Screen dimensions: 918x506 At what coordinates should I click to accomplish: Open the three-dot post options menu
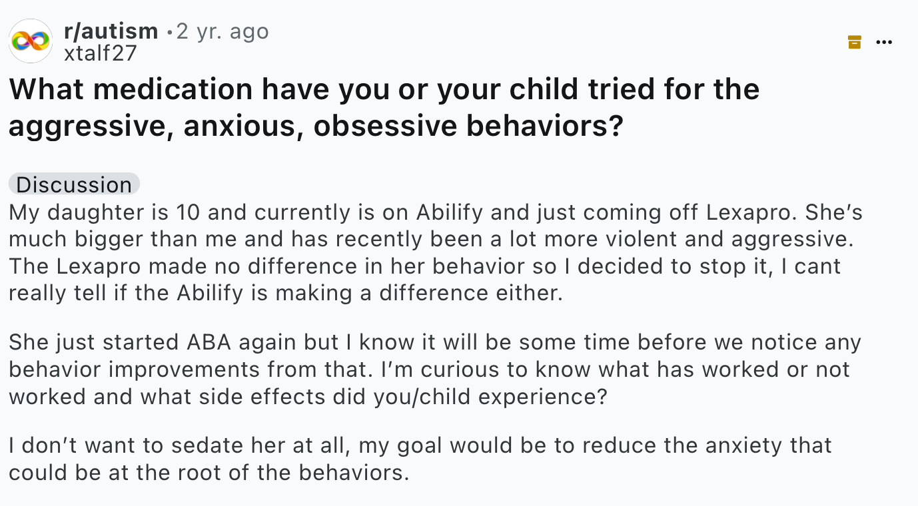pos(884,42)
